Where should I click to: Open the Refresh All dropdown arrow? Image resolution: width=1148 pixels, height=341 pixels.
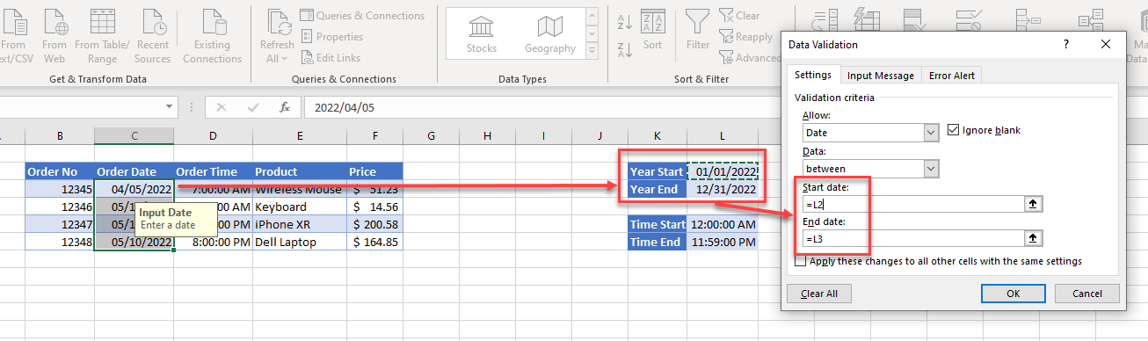[284, 59]
